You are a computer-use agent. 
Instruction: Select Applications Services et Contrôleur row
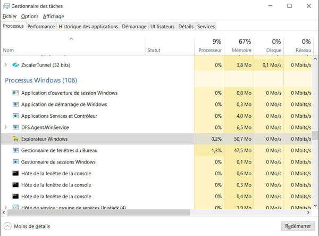pos(156,116)
